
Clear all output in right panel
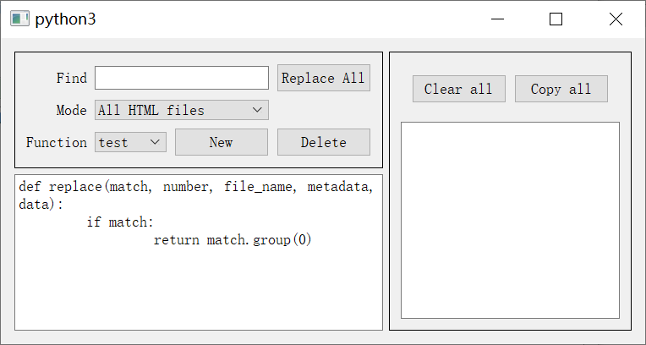point(458,89)
